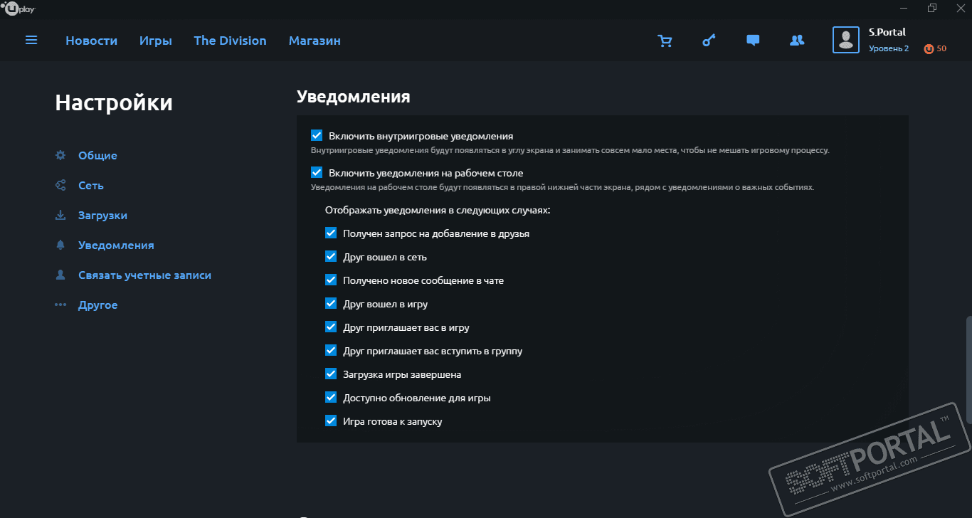This screenshot has width=972, height=518.
Task: Click the Uplay units coin icon
Action: pyautogui.click(x=929, y=48)
